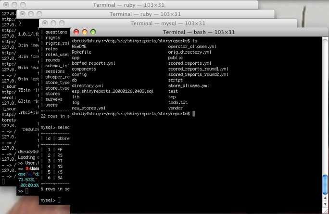Viewport: 329px width, 214px height.
Task: Click the 'RS' abbreviation cell in mysql window
Action: (60, 155)
